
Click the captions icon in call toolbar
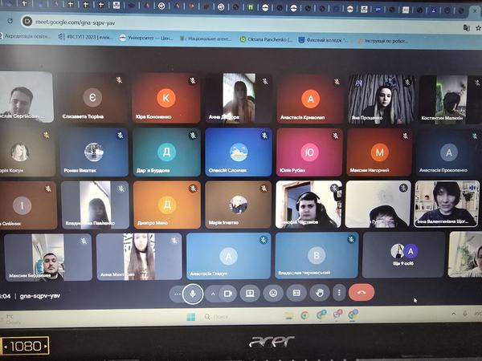pyautogui.click(x=296, y=294)
